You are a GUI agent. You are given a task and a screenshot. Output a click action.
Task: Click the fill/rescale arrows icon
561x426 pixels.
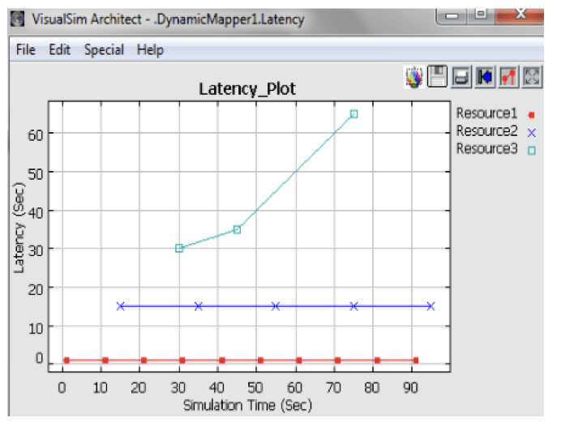[x=532, y=77]
